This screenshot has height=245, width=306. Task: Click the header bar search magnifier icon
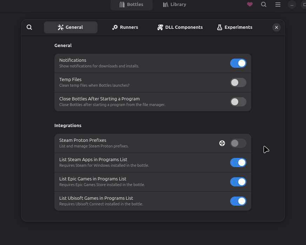coord(264,4)
